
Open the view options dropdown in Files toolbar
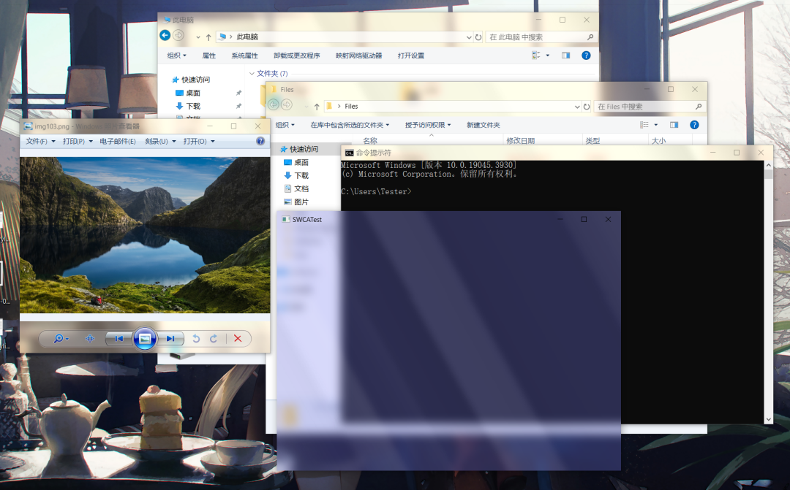(655, 124)
